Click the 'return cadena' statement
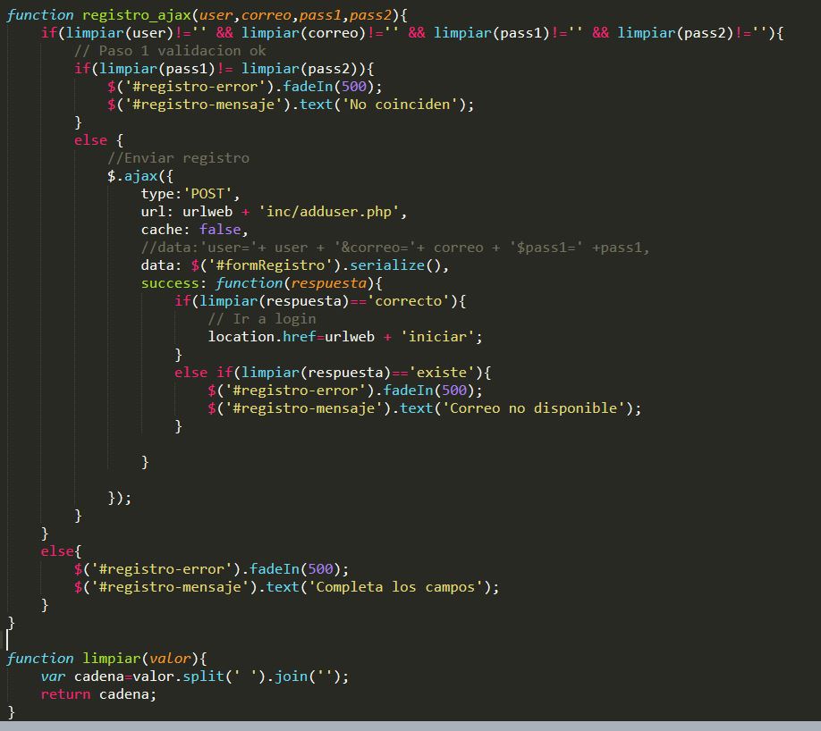This screenshot has height=731, width=821. (x=97, y=694)
